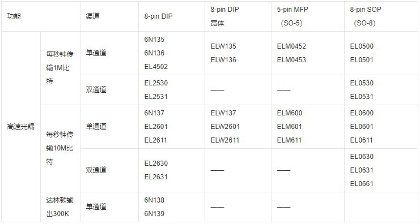Click the 5-pin MFP (SO-5) header

(292, 16)
